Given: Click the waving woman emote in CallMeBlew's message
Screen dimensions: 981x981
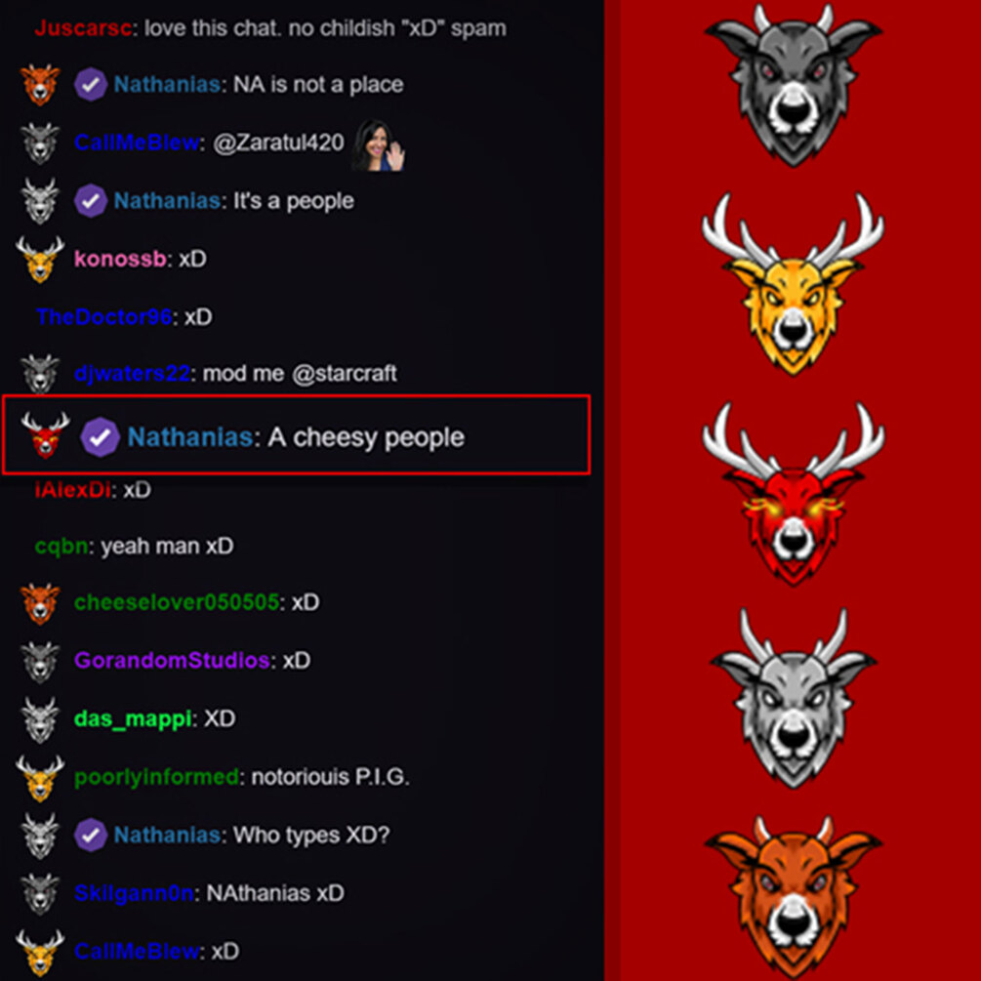Looking at the screenshot, I should point(378,145).
